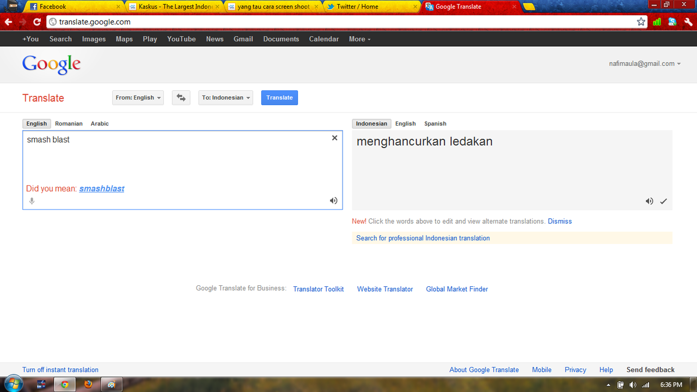Open YouTube in the Google bar
Viewport: 697px width, 392px height.
(x=181, y=39)
